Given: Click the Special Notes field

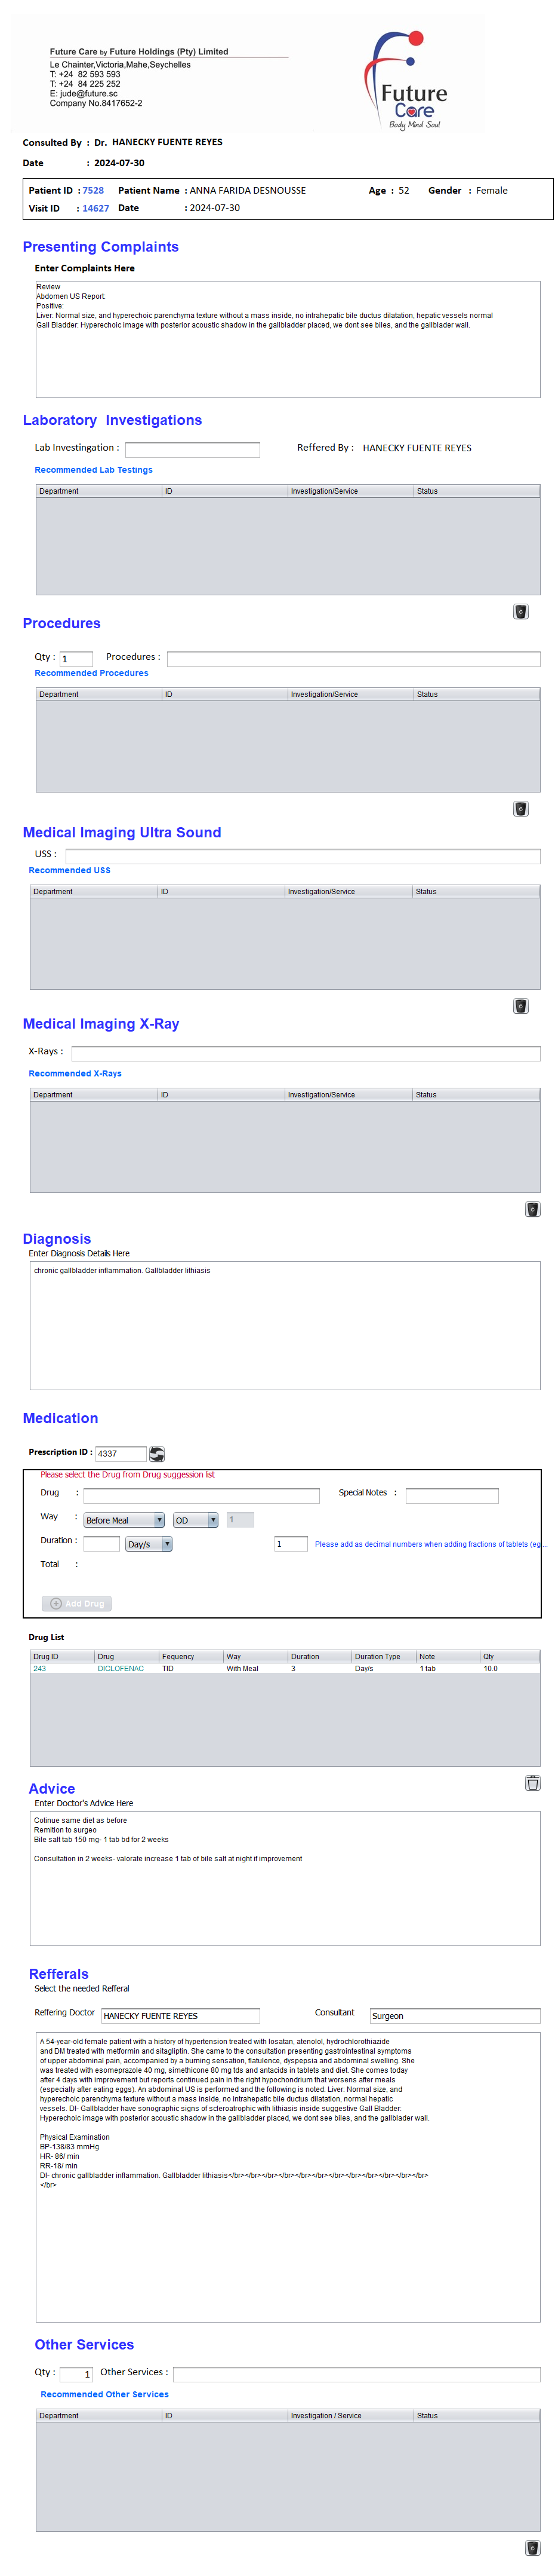Looking at the screenshot, I should pos(451,1496).
